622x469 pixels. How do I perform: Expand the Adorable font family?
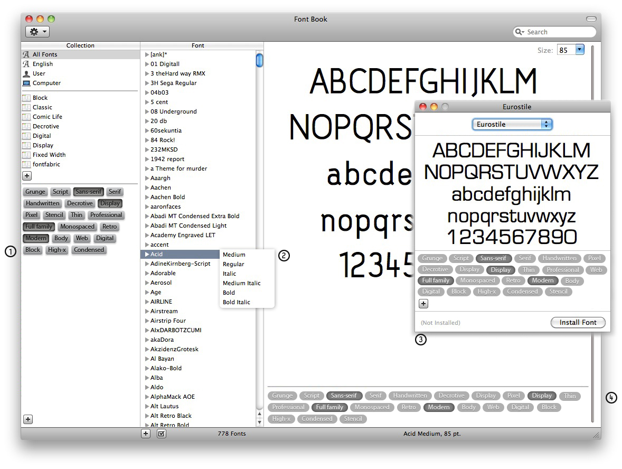coord(147,273)
